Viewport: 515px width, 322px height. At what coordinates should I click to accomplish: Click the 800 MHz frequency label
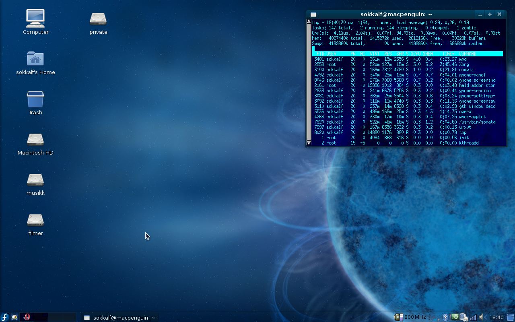(x=415, y=317)
